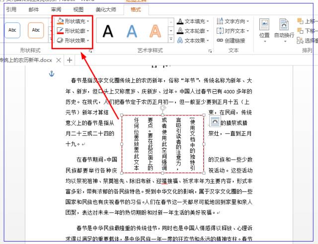Click the text box left-middle resize handle
Image resolution: width=318 pixels, height=244 pixels.
[x=122, y=144]
